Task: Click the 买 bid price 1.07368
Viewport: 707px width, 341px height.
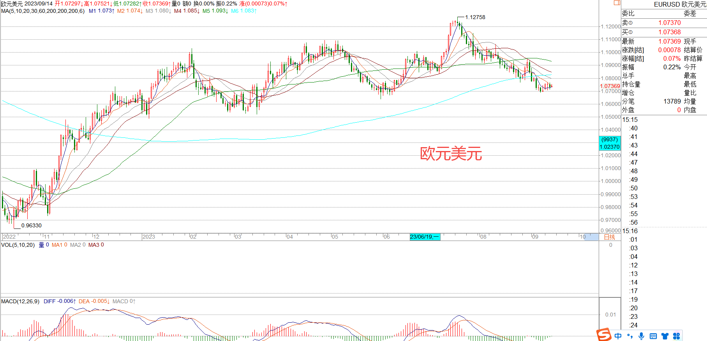Action: pos(670,32)
